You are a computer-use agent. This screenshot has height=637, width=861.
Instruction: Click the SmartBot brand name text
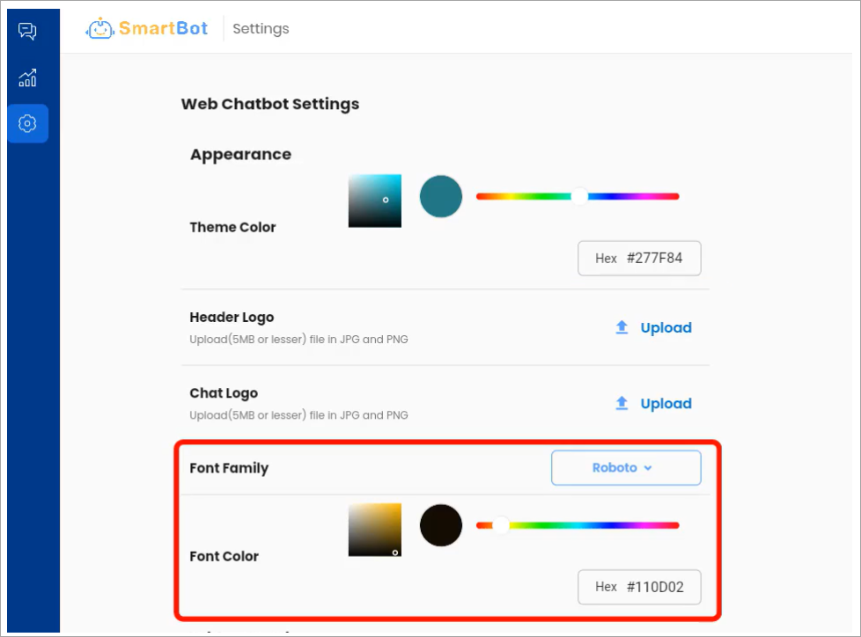tap(163, 28)
